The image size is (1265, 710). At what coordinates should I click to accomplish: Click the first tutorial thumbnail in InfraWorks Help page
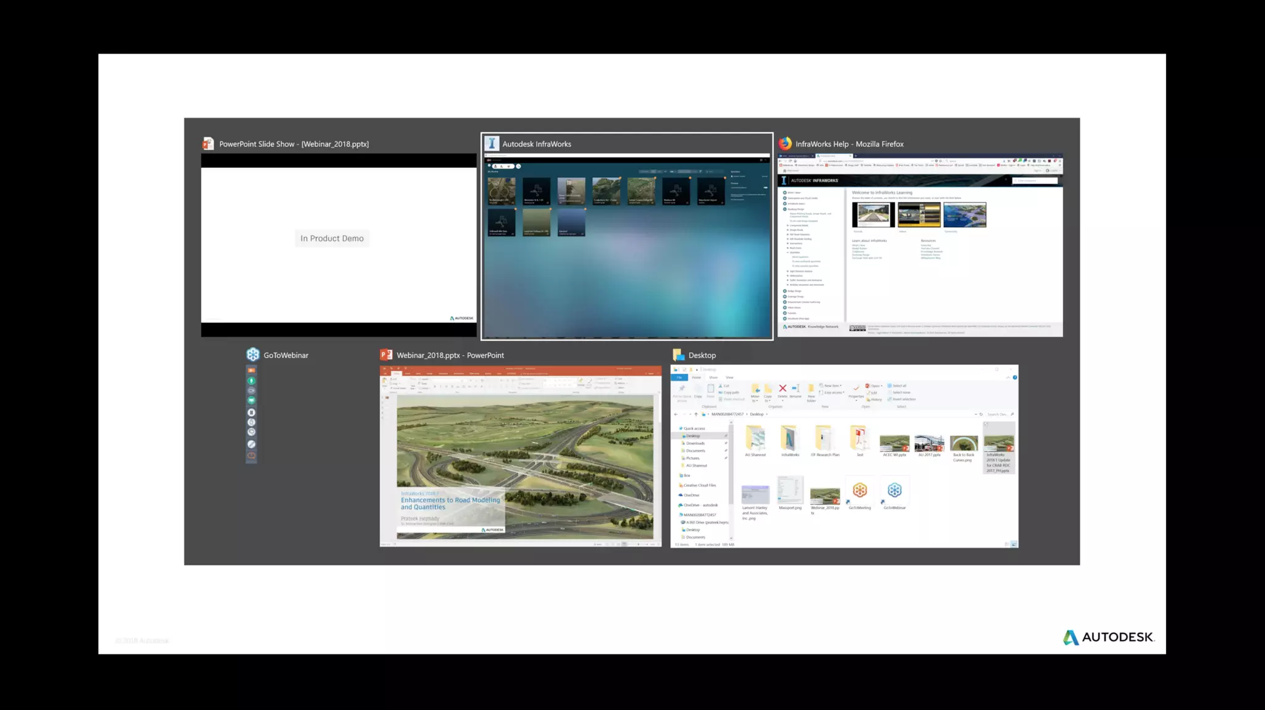(x=873, y=215)
